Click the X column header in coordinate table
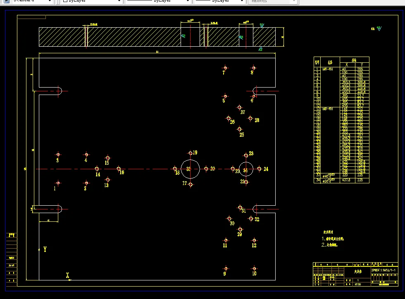Image resolution: width=405 pixels, height=299 pixels. click(347, 65)
